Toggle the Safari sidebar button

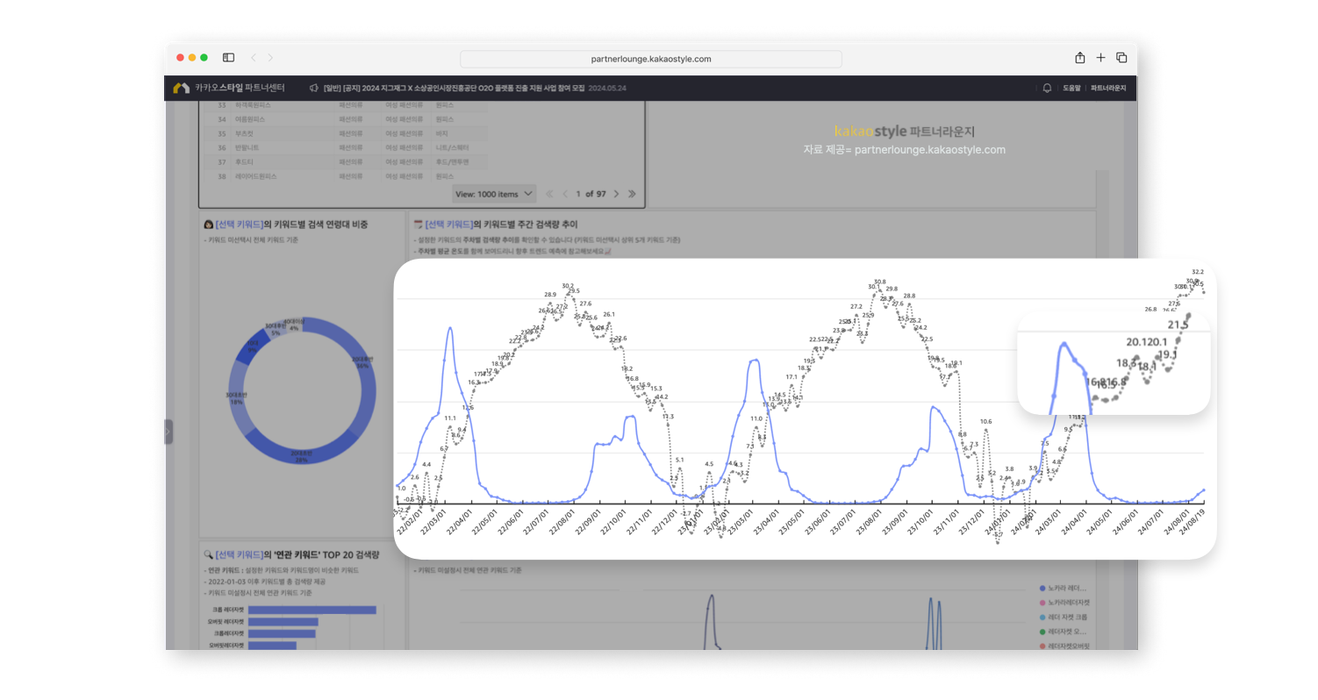pyautogui.click(x=228, y=58)
